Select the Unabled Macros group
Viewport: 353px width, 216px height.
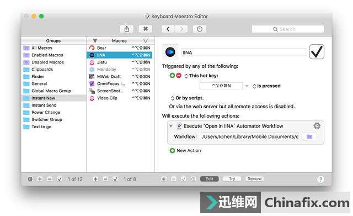click(54, 62)
